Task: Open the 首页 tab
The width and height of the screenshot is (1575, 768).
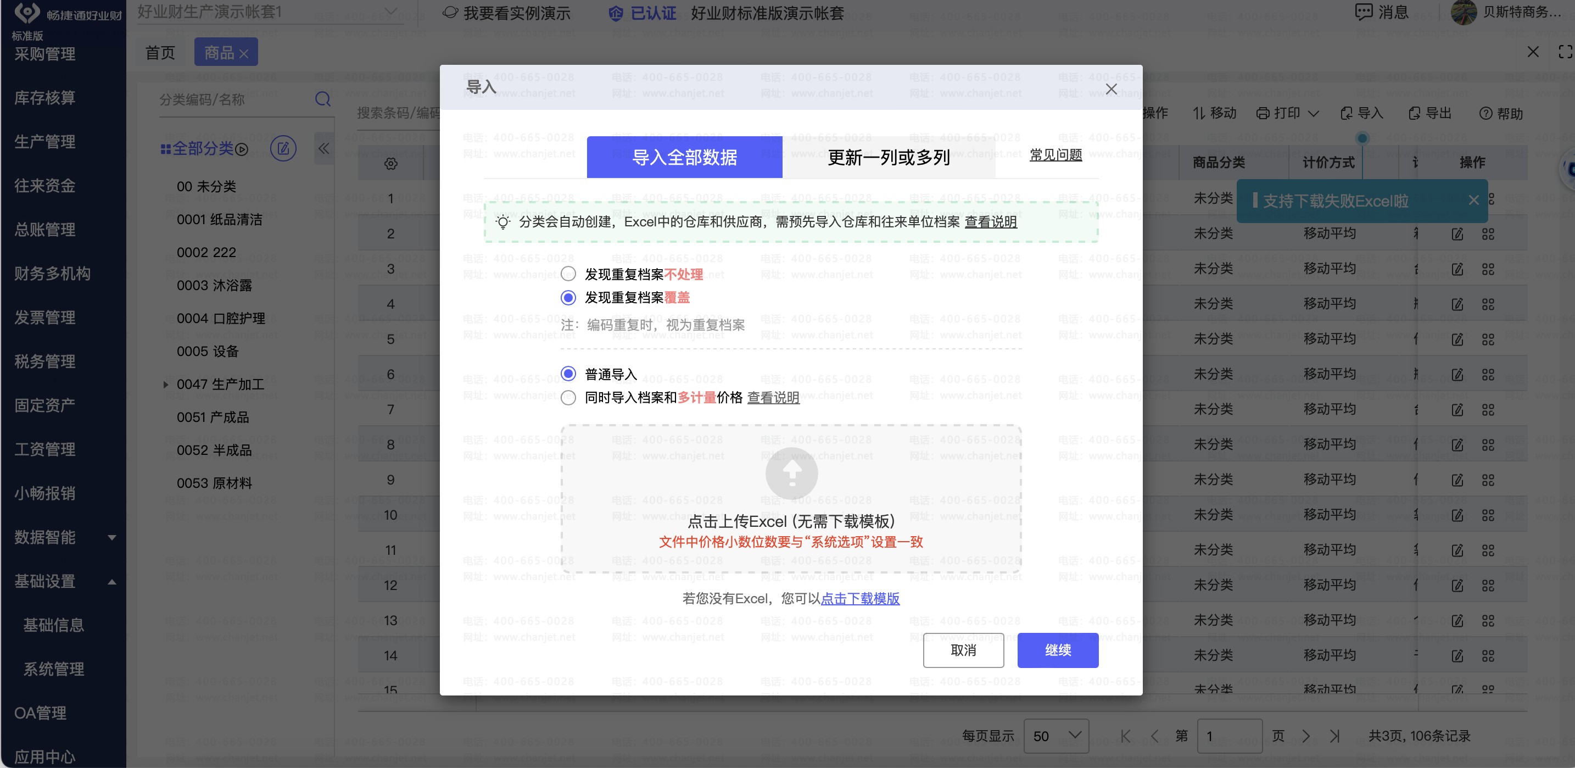Action: pos(160,53)
